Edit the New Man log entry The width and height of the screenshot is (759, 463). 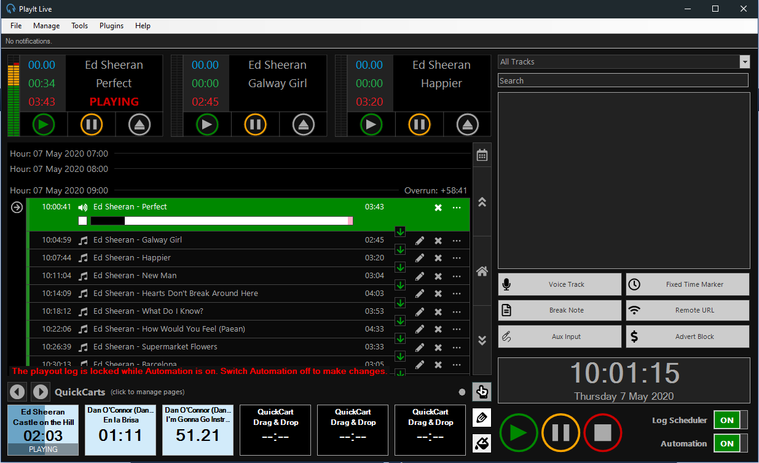pyautogui.click(x=420, y=276)
